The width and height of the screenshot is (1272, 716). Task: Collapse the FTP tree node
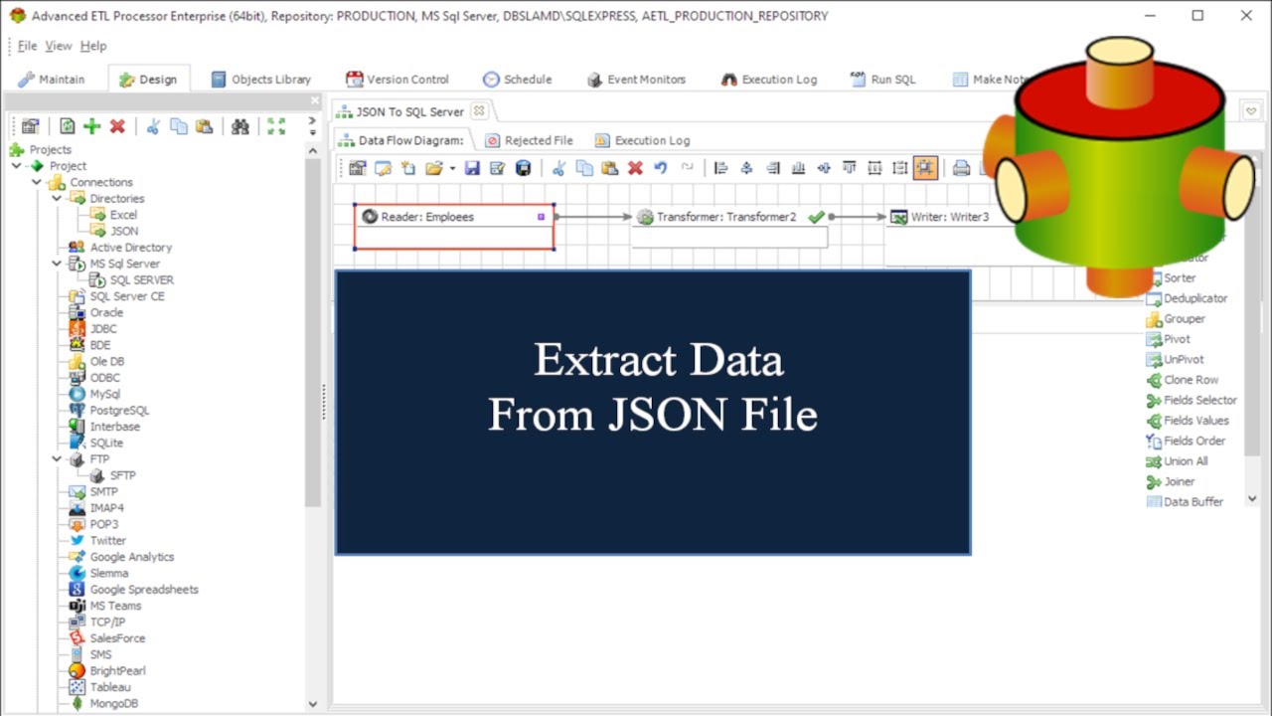[57, 459]
